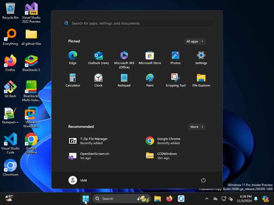
Task: Open Copilot preview icon in tray
Action: pyautogui.click(x=265, y=199)
